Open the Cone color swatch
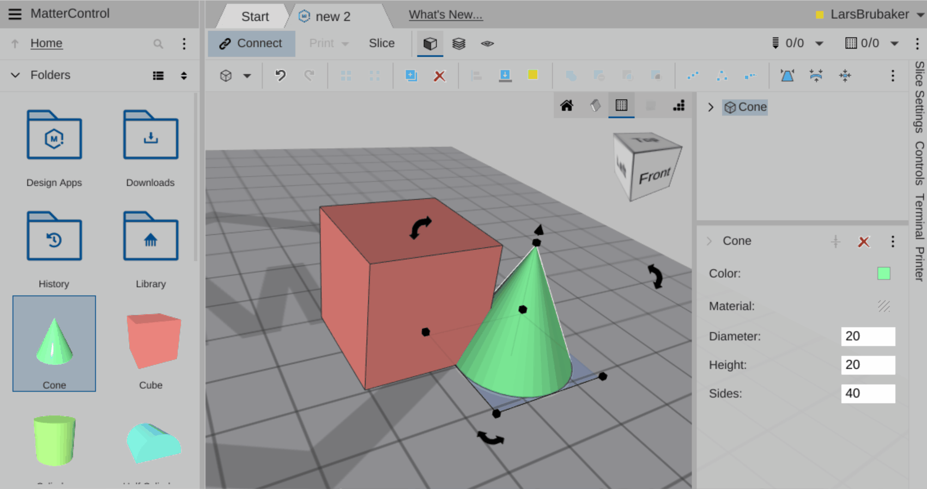The width and height of the screenshot is (927, 489). (x=883, y=273)
